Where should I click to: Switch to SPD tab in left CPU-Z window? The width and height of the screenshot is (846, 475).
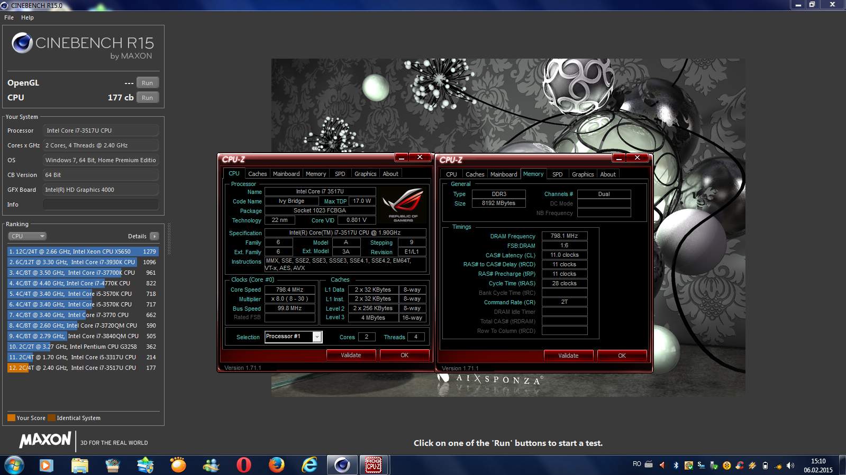[340, 174]
